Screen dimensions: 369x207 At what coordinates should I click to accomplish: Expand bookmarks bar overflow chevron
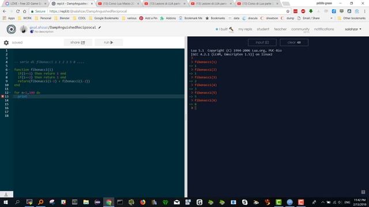pos(332,18)
